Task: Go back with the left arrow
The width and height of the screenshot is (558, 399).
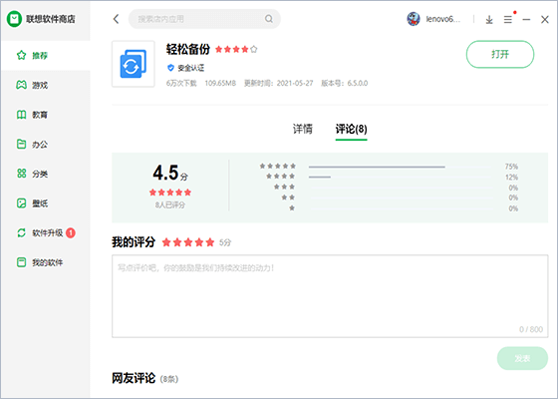Action: coord(116,19)
